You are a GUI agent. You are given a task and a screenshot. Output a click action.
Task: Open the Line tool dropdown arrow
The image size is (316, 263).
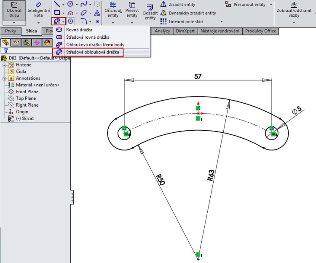(63, 5)
